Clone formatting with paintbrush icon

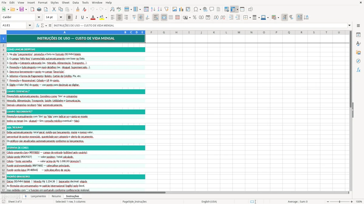78,9
